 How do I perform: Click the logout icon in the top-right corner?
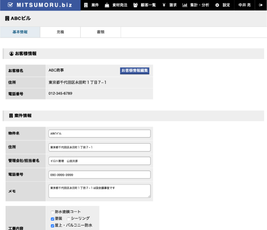click(261, 5)
